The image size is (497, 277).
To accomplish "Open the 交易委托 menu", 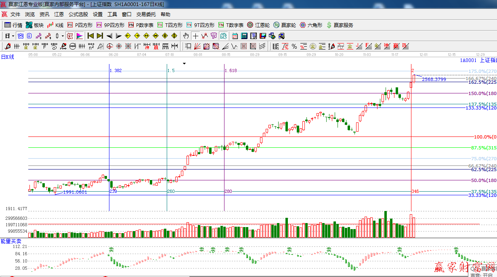I will 146,14.
